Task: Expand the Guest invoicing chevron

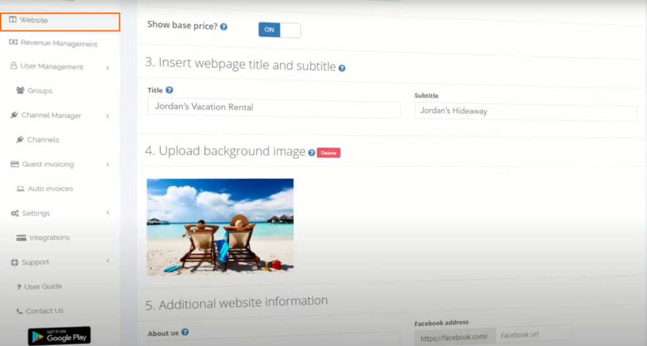Action: [x=108, y=164]
